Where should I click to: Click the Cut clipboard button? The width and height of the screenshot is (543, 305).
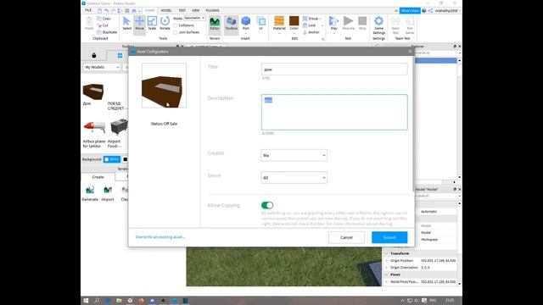click(103, 25)
